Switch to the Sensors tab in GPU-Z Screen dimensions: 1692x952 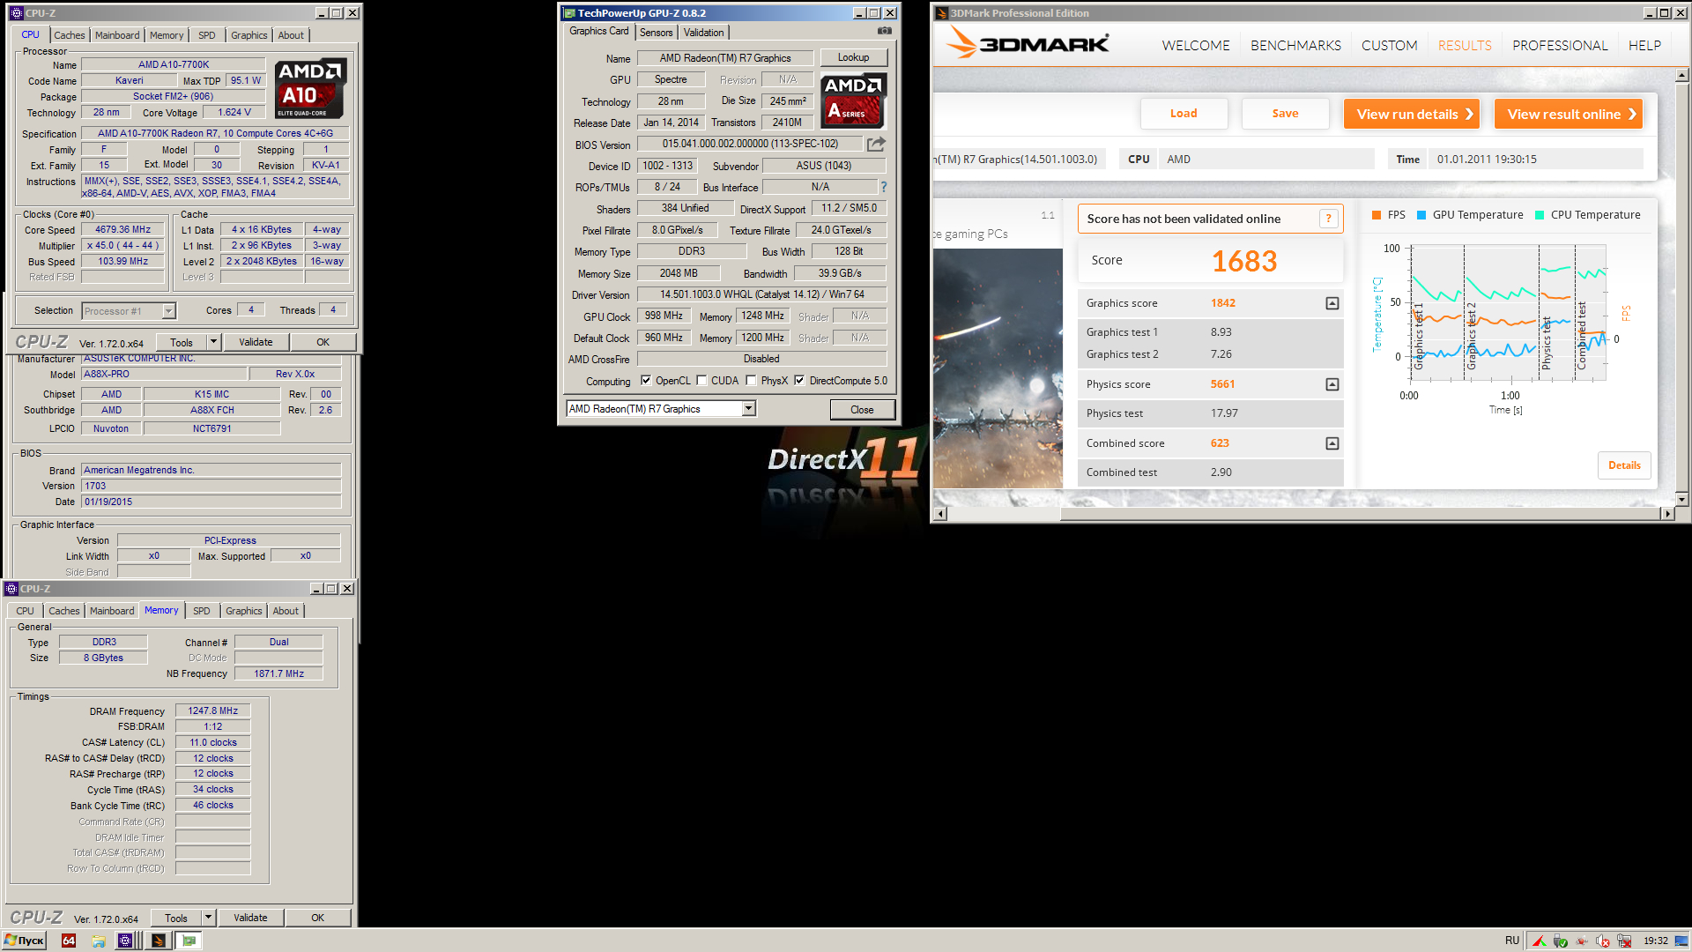[x=656, y=33]
